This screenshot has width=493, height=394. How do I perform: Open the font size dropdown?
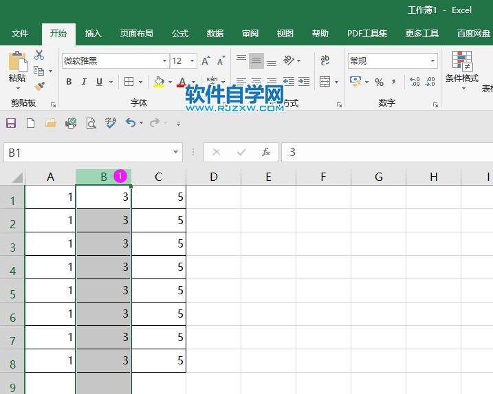coord(192,61)
